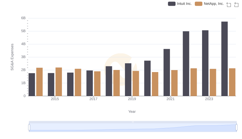Click the SG&A Expenses axis title
242x139 pixels.
[12, 57]
